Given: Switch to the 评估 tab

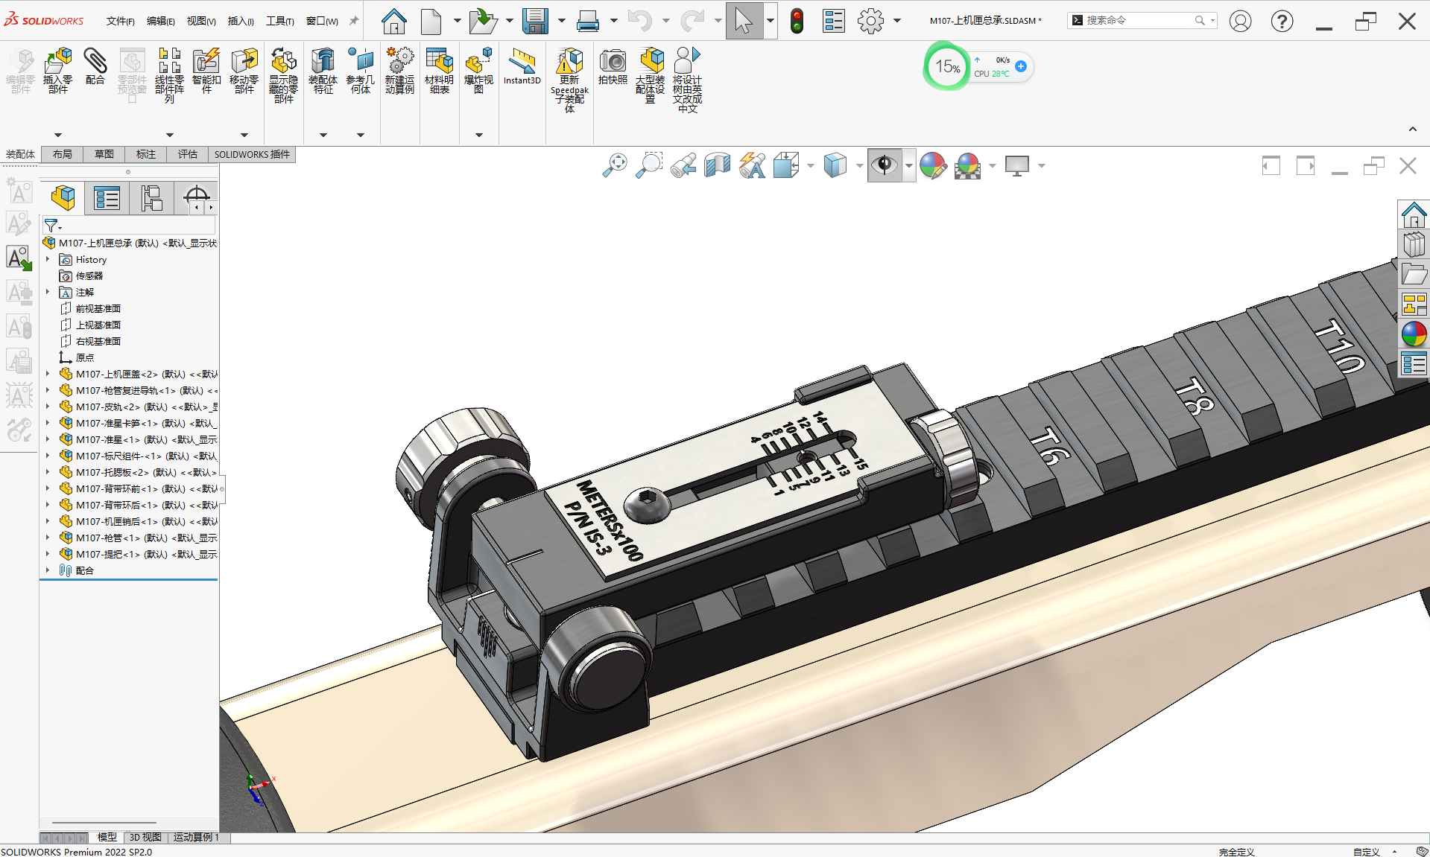Looking at the screenshot, I should [187, 154].
